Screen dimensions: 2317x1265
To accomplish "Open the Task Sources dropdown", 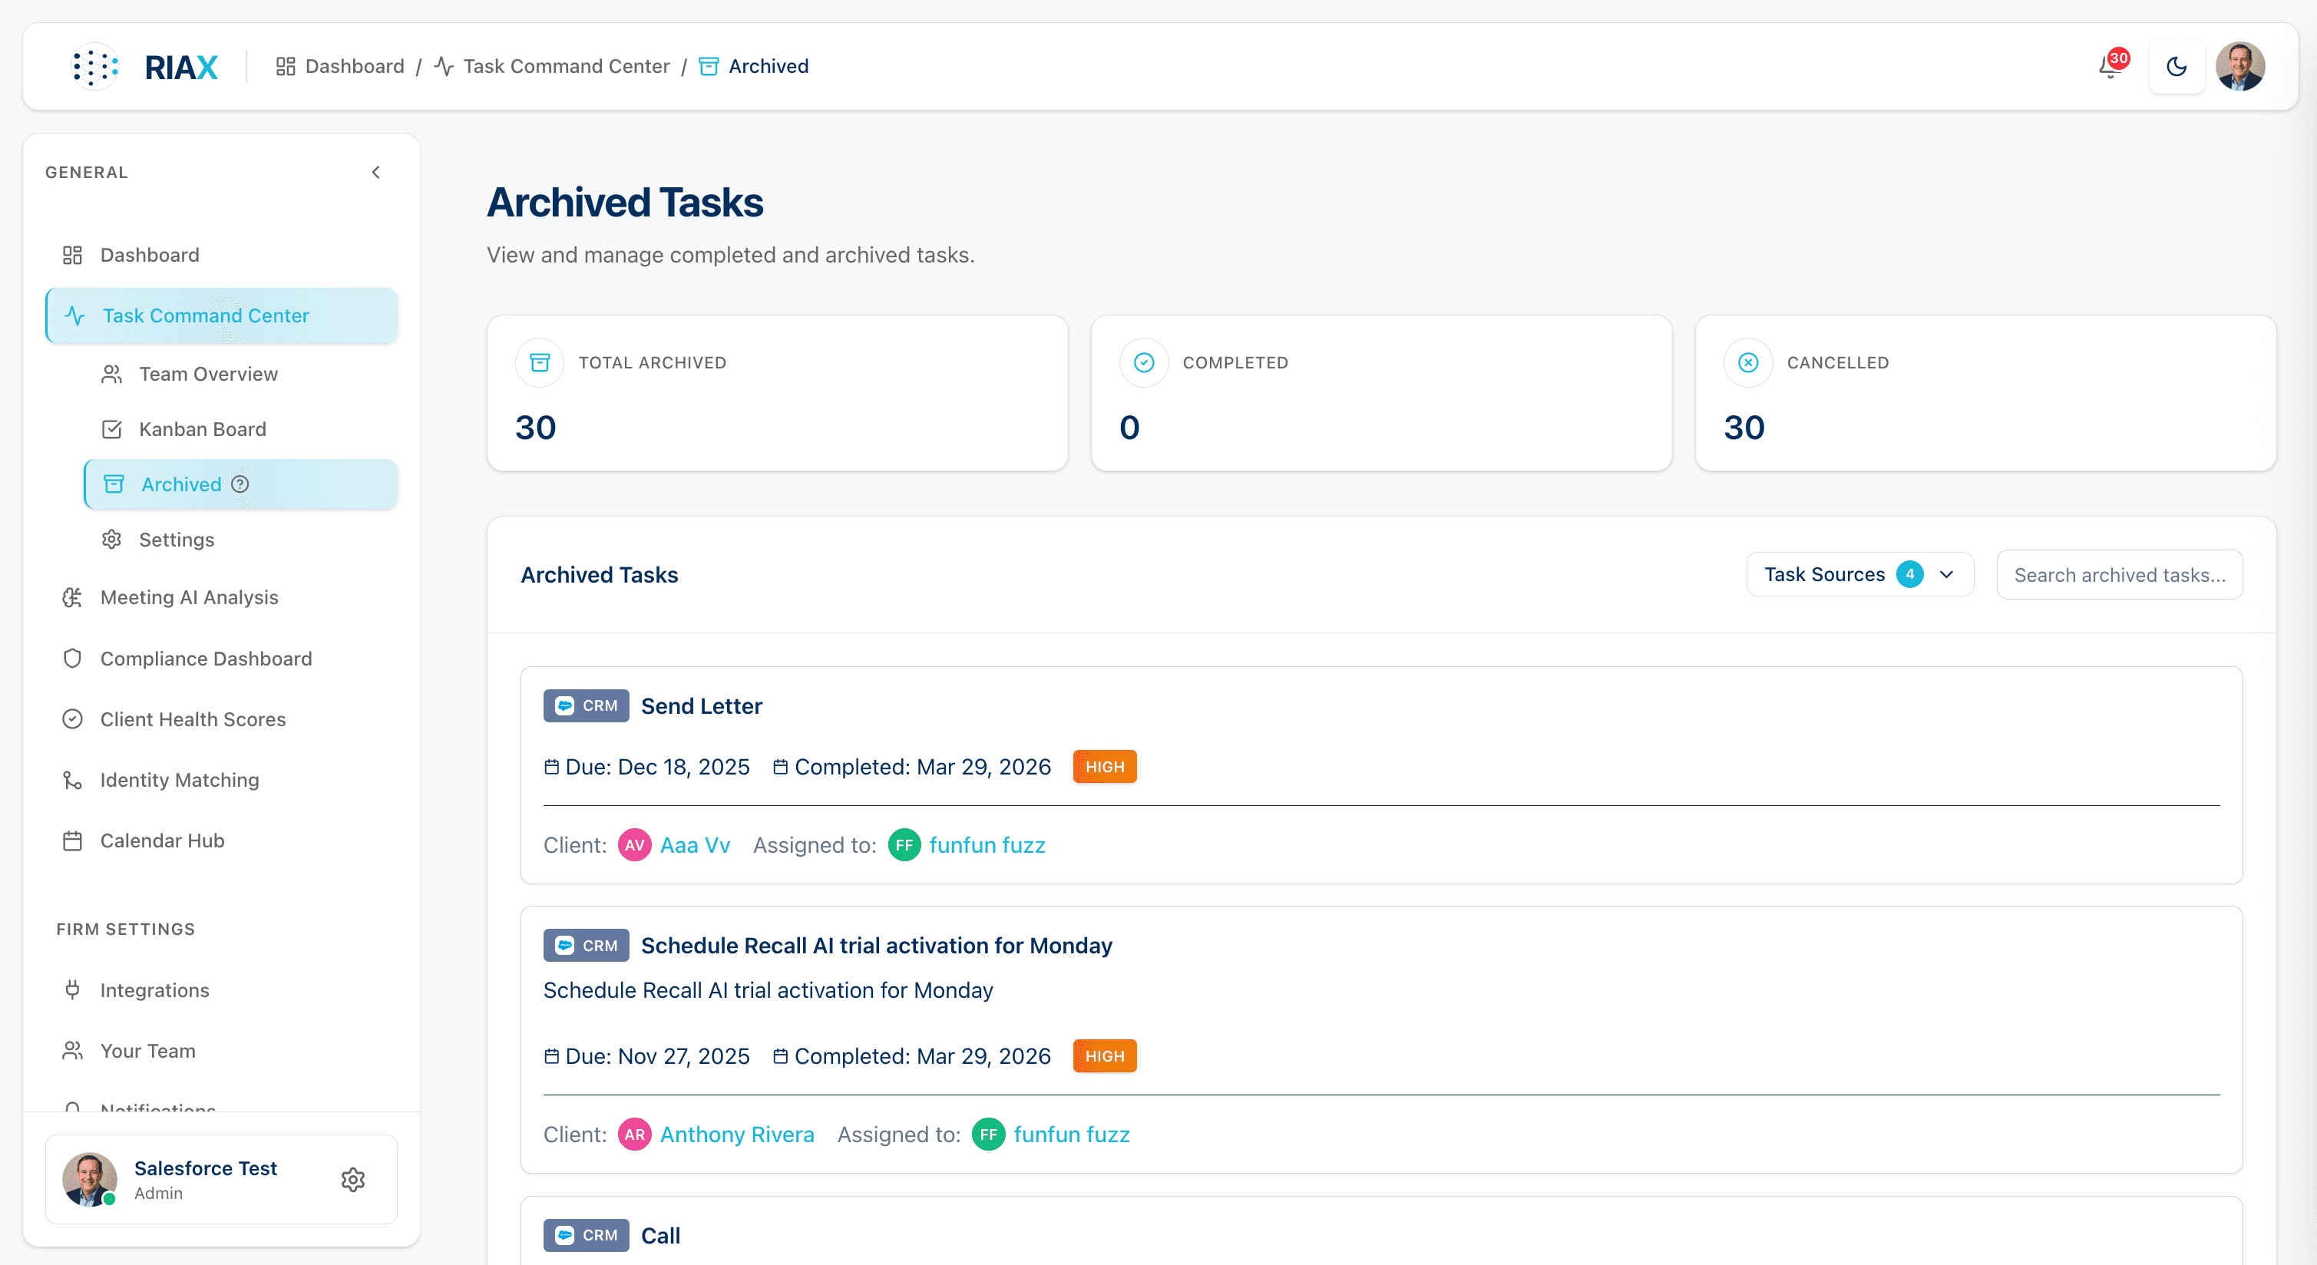I will pyautogui.click(x=1860, y=574).
